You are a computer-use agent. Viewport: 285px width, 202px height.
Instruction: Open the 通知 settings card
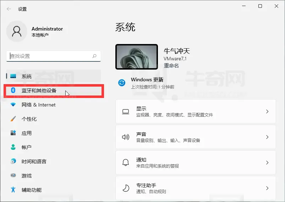click(196, 162)
